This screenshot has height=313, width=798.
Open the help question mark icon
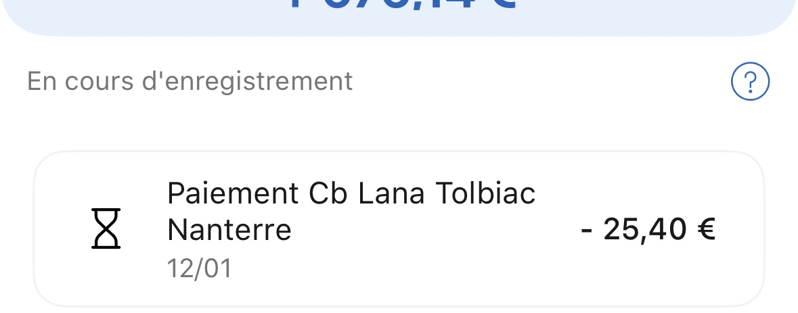click(751, 82)
